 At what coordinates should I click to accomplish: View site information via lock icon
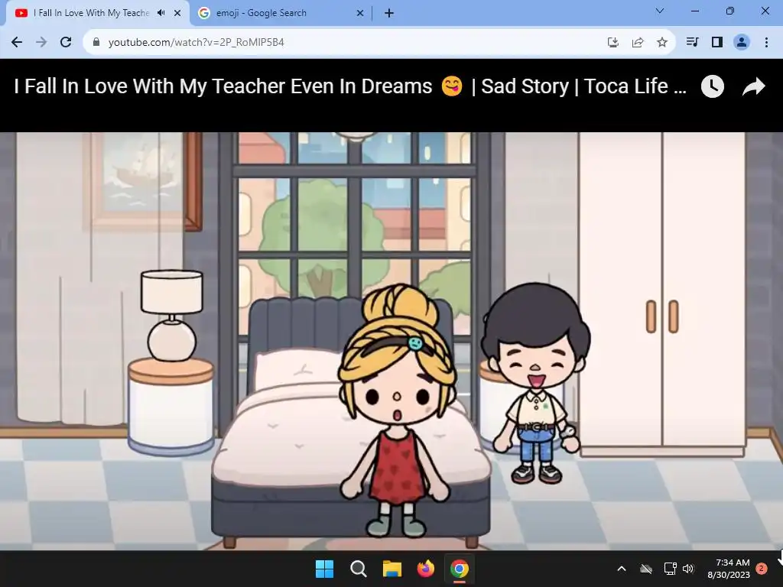96,43
